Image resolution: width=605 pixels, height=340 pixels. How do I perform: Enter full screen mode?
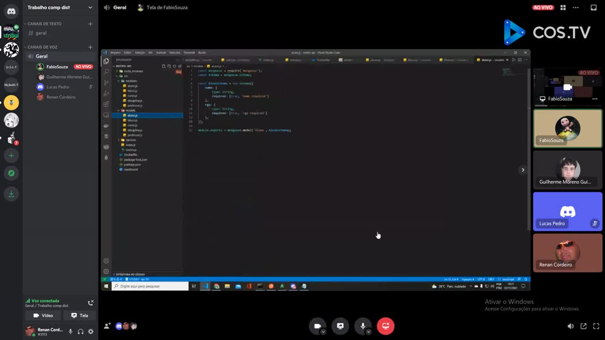click(596, 326)
